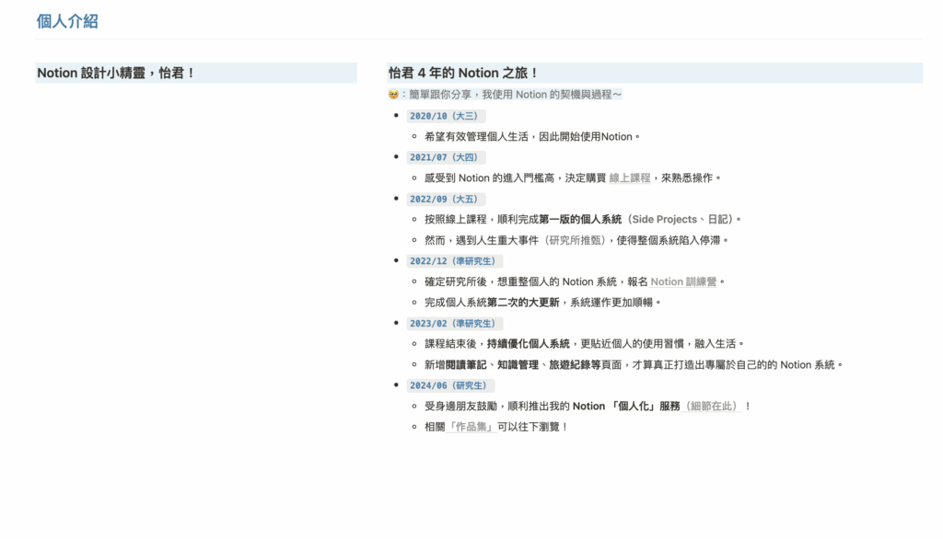
Task: Jump to the 作品集 link
Action: (x=471, y=427)
